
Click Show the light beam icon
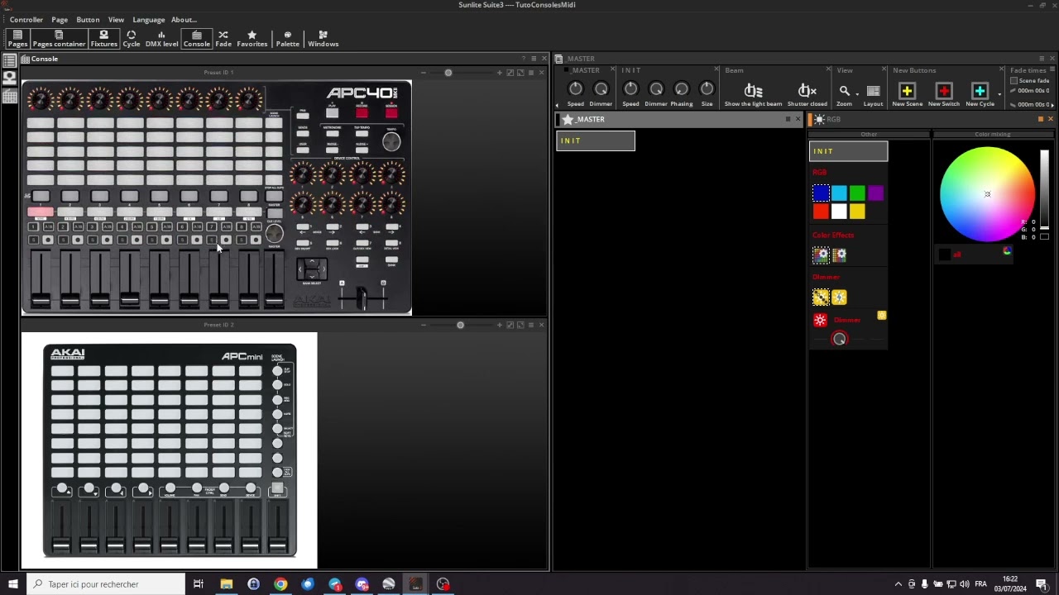click(753, 91)
